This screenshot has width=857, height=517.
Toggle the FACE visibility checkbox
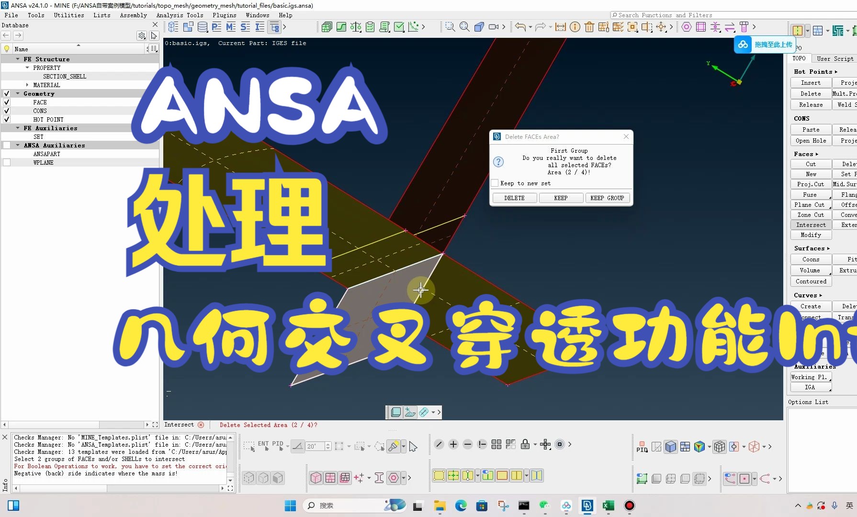tap(7, 102)
